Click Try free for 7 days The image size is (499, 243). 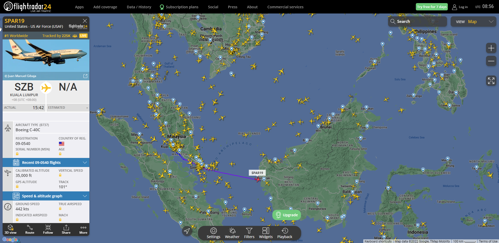(x=432, y=7)
